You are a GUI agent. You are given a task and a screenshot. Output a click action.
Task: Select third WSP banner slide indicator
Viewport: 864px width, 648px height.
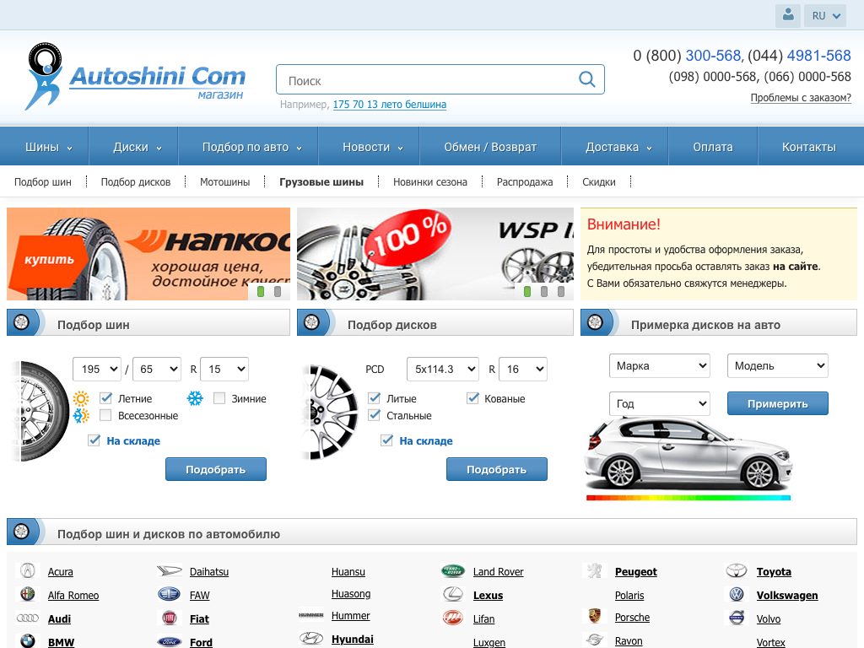click(561, 291)
